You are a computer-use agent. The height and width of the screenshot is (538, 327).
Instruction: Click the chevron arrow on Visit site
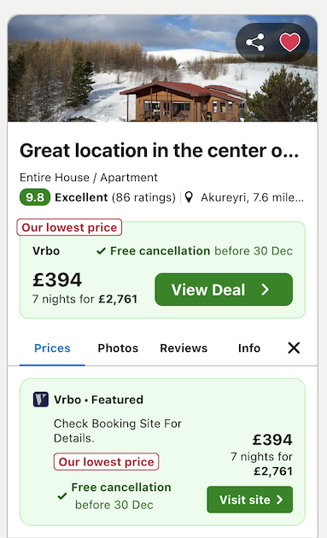(280, 500)
